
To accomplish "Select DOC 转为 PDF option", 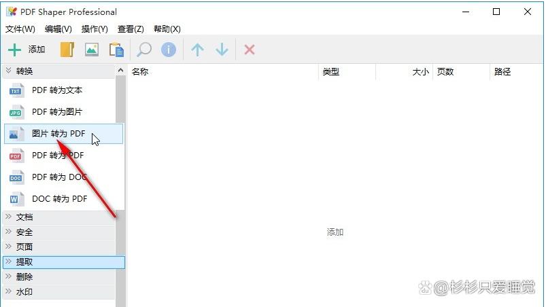I will 60,199.
